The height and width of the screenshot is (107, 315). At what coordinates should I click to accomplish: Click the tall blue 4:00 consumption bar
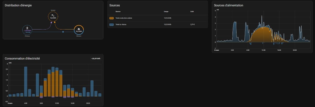pos(26,81)
